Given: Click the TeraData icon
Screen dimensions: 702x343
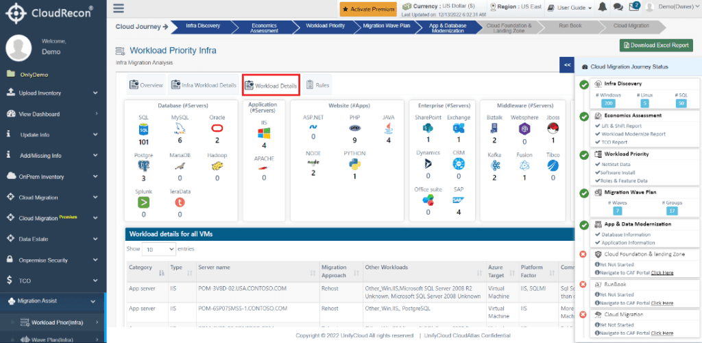Looking at the screenshot, I should pos(180,202).
